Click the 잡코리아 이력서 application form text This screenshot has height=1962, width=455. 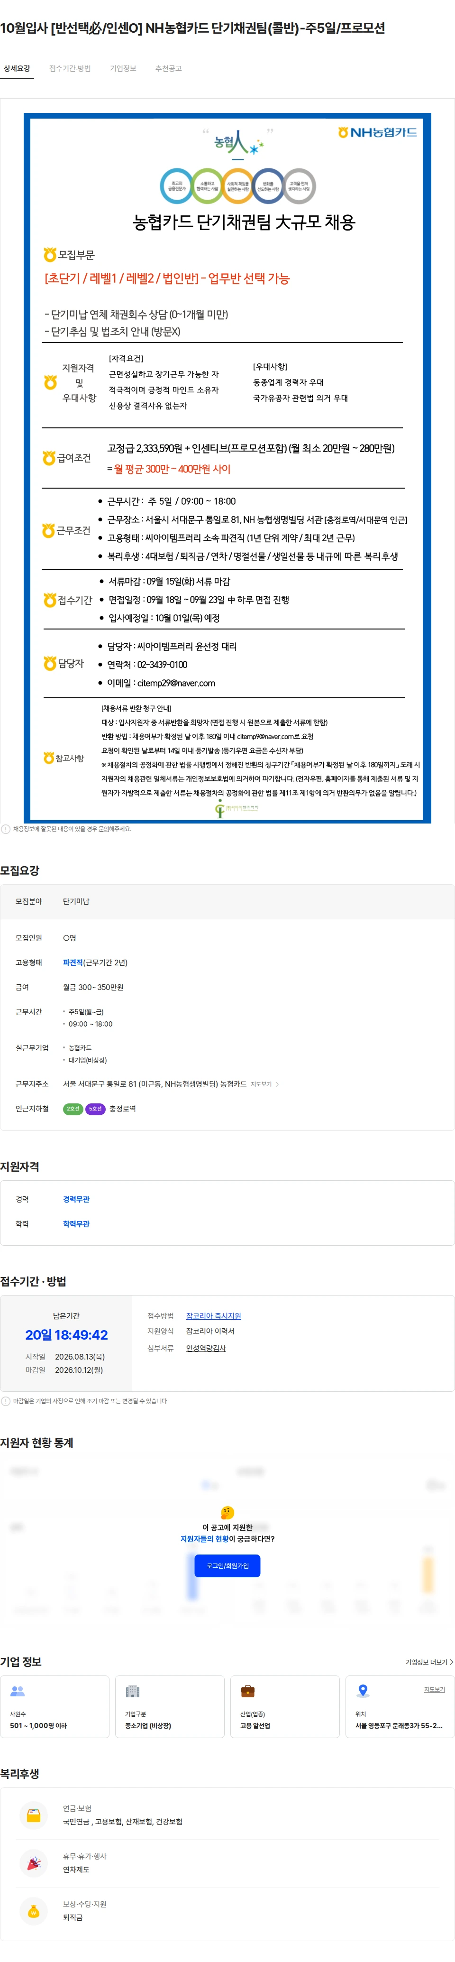coord(210,1332)
